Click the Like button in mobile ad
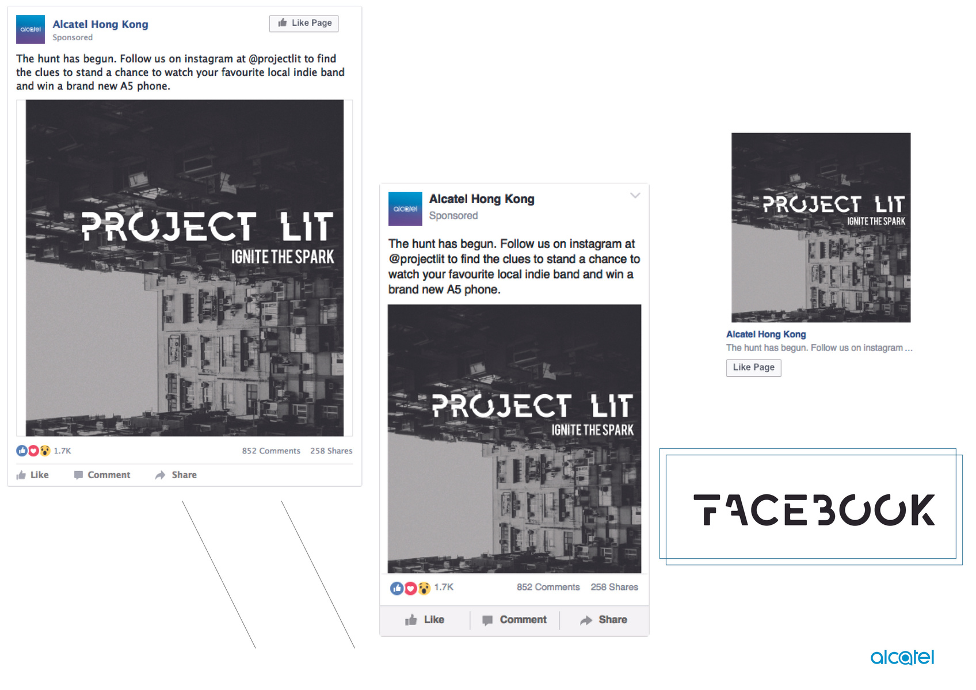The image size is (976, 690). [x=425, y=620]
